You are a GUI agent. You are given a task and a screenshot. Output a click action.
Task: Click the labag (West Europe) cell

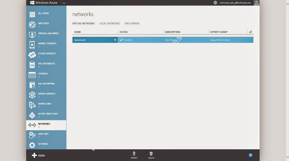coord(231,40)
